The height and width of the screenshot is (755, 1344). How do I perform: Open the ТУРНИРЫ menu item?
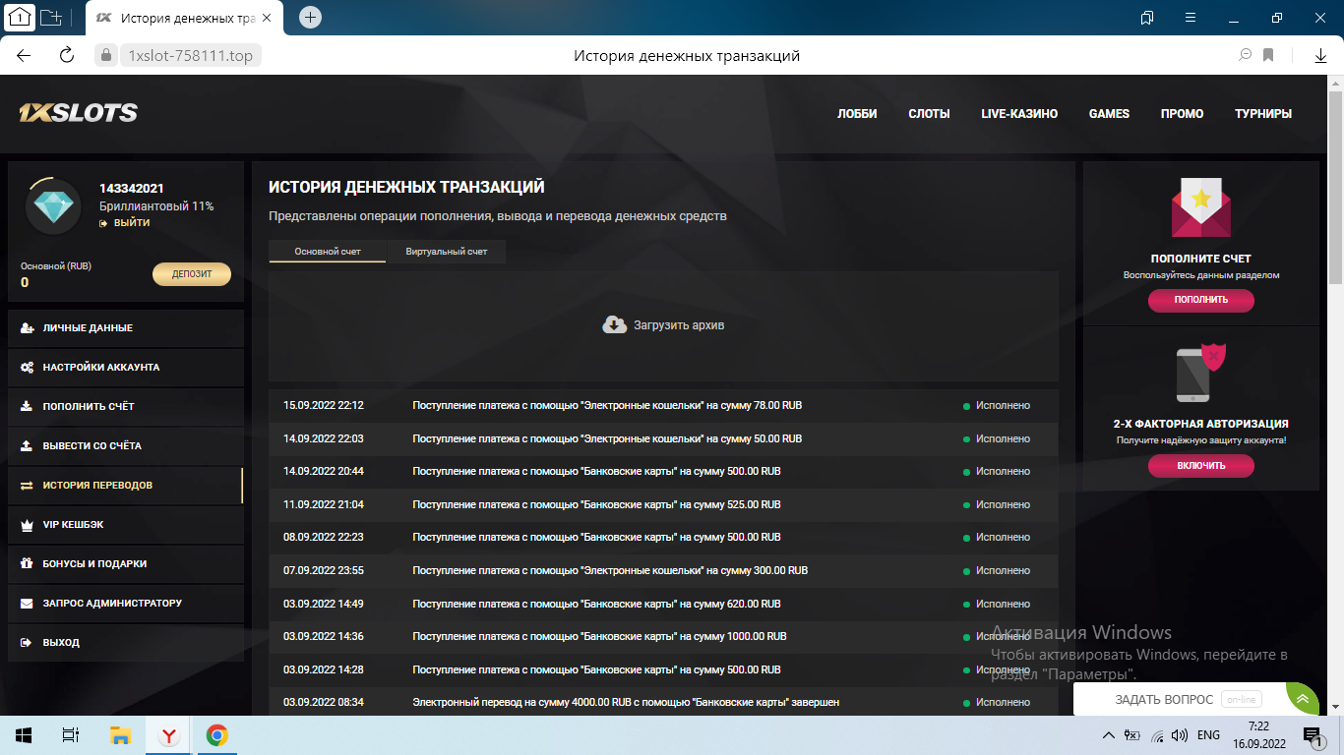(1262, 113)
